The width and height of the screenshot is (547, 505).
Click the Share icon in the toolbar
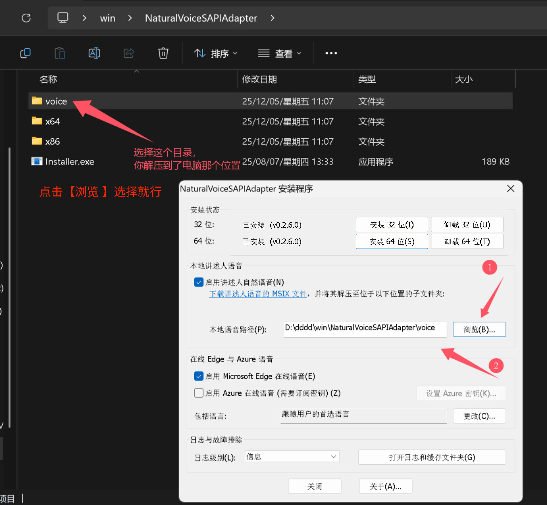(x=128, y=53)
